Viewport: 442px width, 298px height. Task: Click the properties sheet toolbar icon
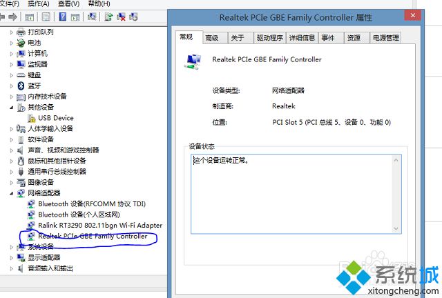tap(46, 17)
